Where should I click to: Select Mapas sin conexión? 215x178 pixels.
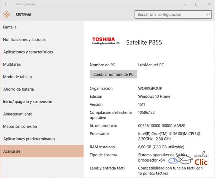20,126
